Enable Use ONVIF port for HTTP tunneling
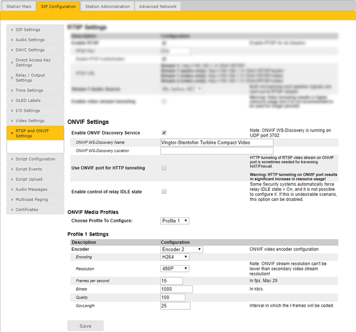The image size is (356, 332). pyautogui.click(x=164, y=168)
